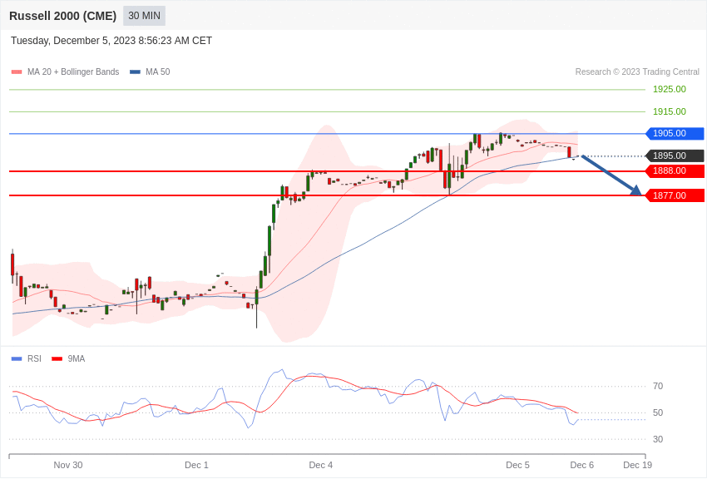Click the blue RSI legend swatch
The height and width of the screenshot is (479, 707).
pyautogui.click(x=17, y=359)
